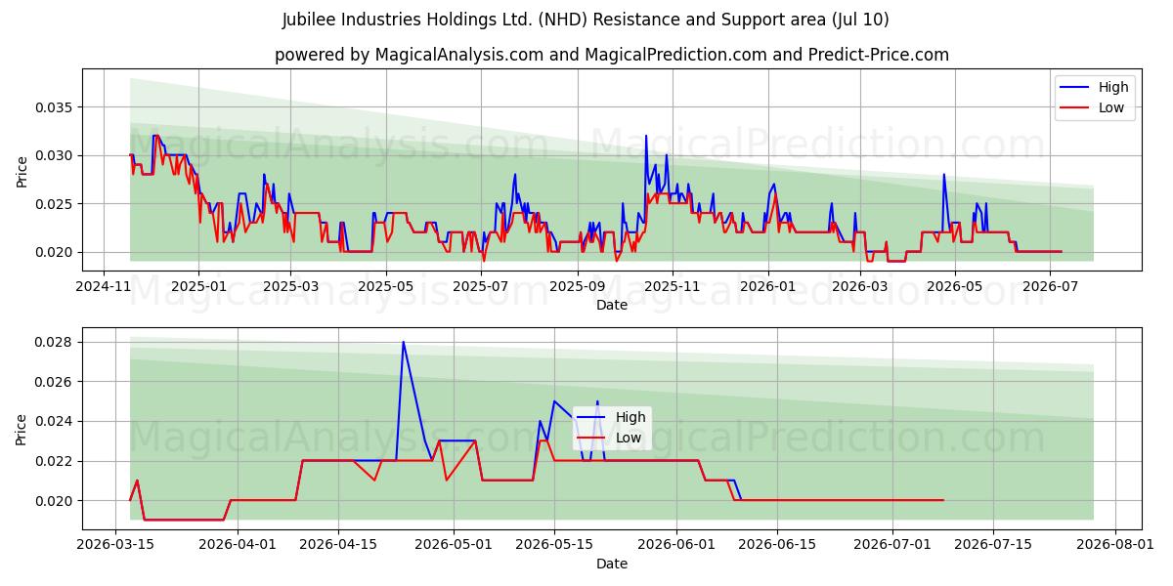Select the 2025-01 date tick
Image resolution: width=1173 pixels, height=586 pixels.
pyautogui.click(x=198, y=286)
